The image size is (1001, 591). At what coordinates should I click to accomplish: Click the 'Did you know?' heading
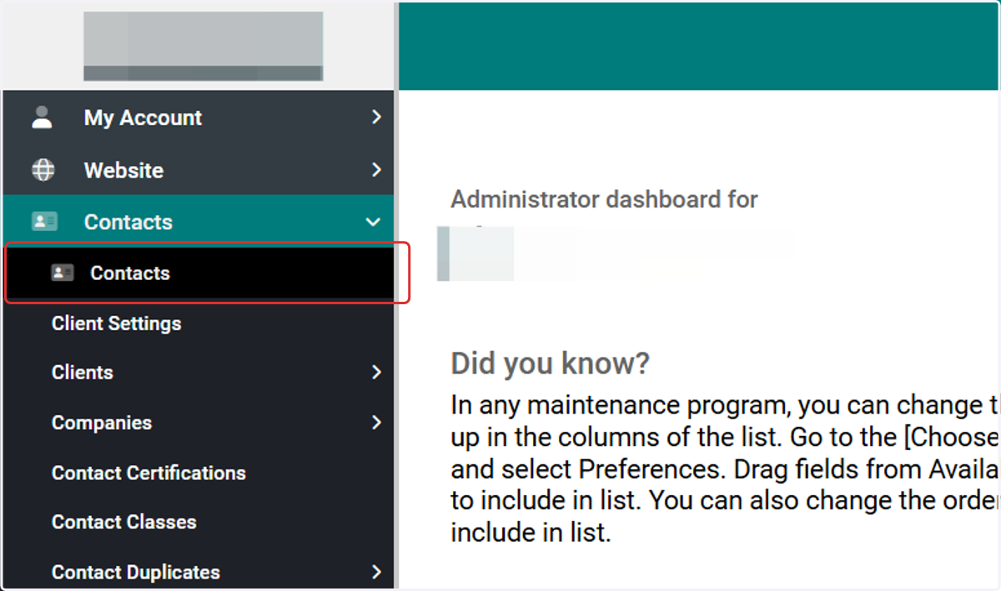[x=550, y=364]
